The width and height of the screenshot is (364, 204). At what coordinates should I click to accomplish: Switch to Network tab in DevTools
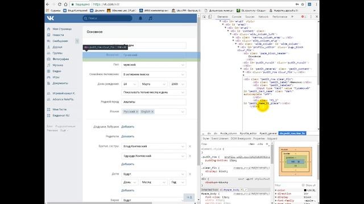point(263,16)
